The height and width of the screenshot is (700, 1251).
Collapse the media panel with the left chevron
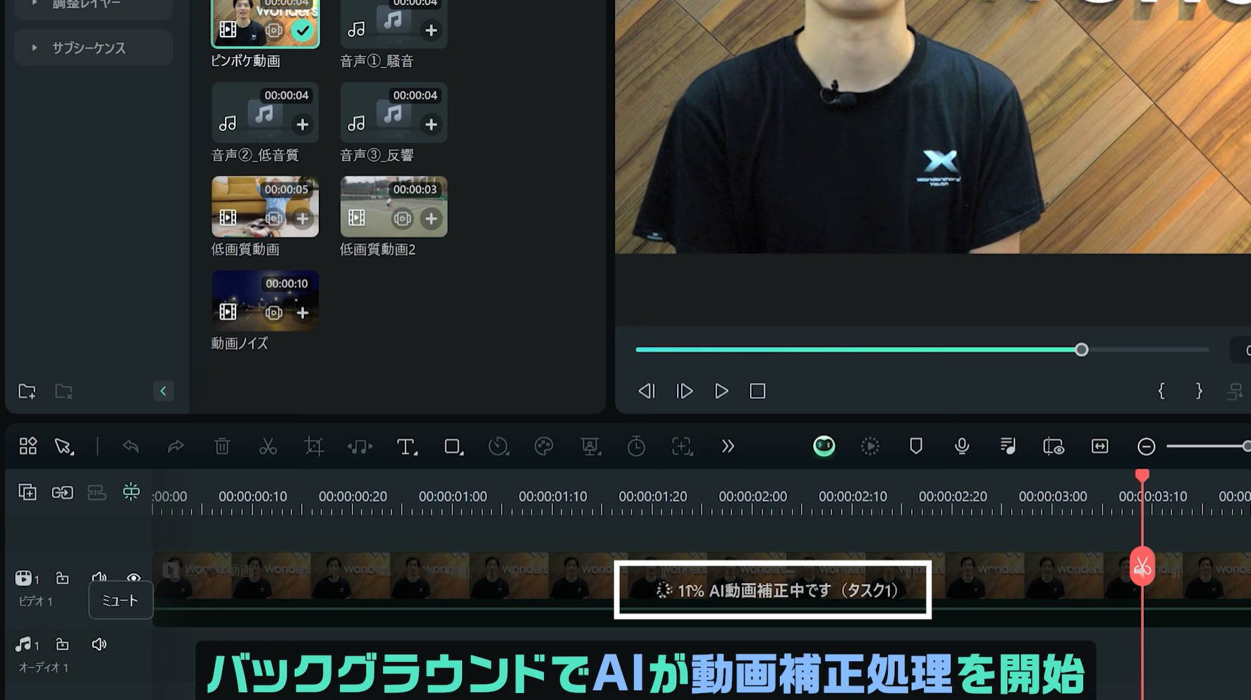(x=164, y=391)
